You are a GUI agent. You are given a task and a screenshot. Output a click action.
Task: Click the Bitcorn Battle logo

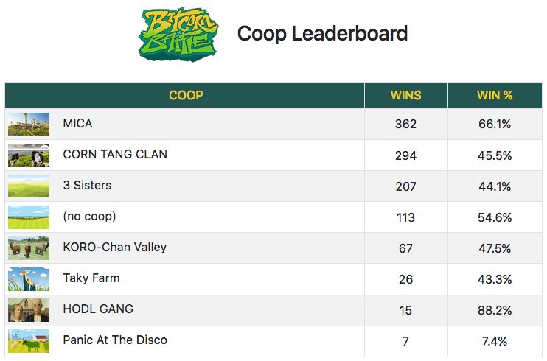pyautogui.click(x=178, y=34)
